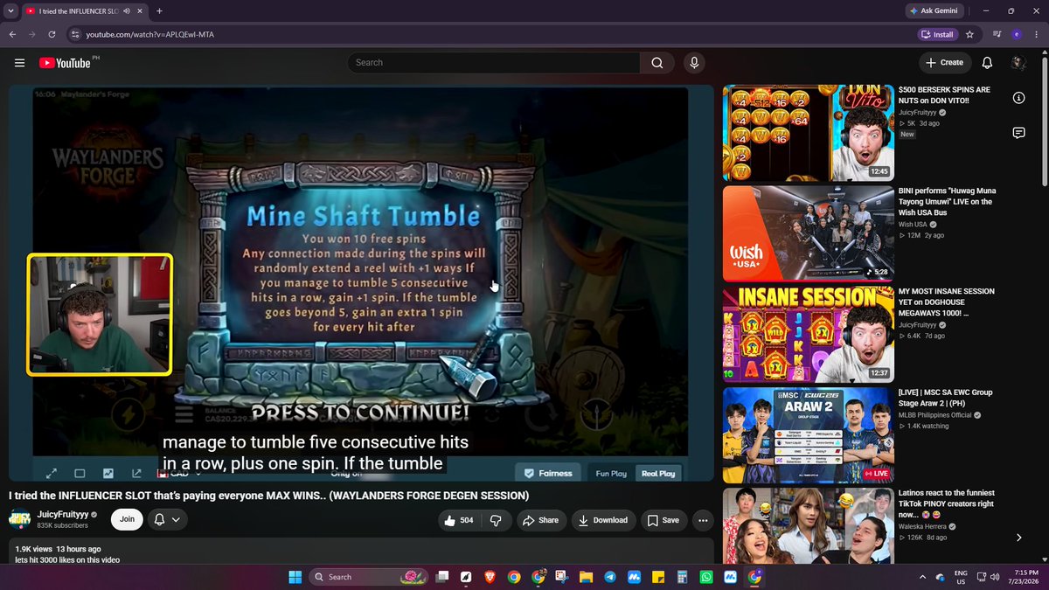
Task: Like the video with thumbs up
Action: (459, 520)
